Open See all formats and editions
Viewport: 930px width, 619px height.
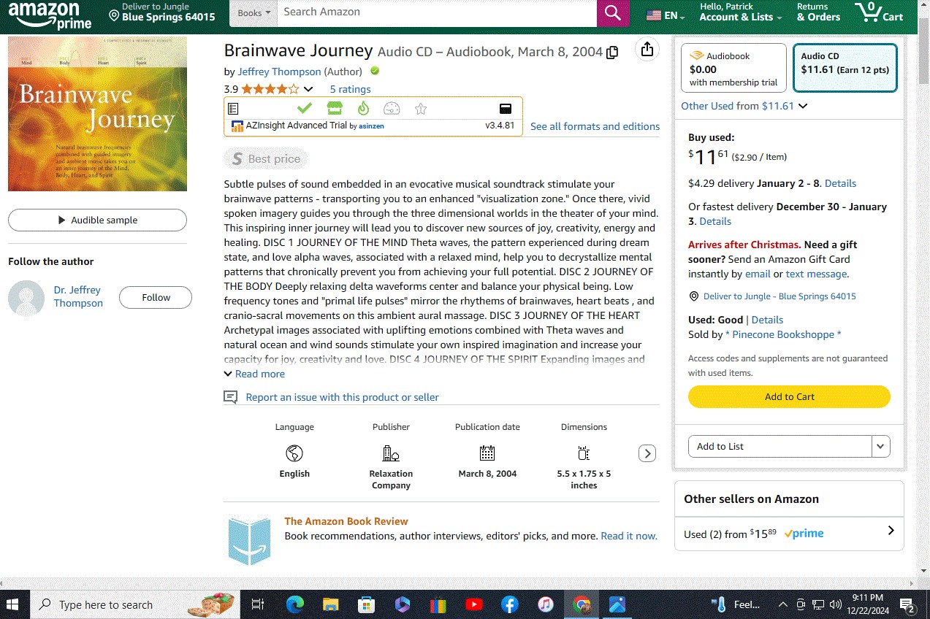coord(595,126)
